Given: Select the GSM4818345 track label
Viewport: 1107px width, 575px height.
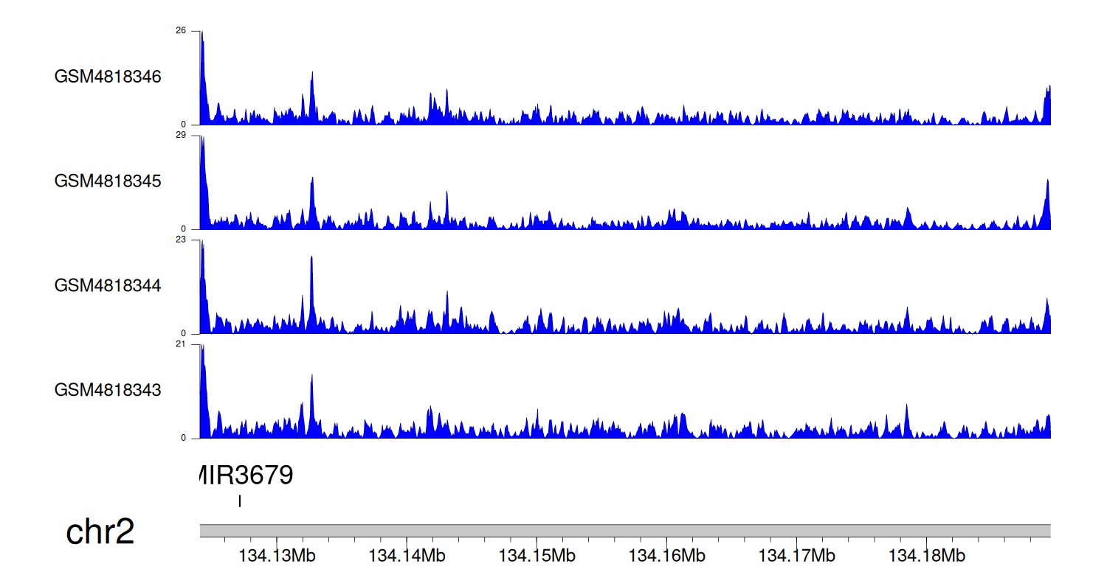Looking at the screenshot, I should point(108,181).
